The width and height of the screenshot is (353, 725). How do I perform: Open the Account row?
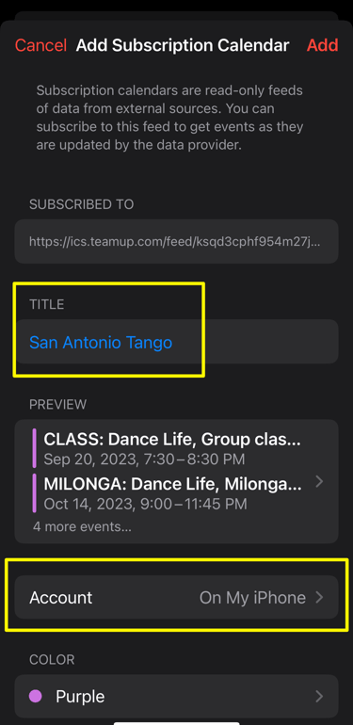coord(177,597)
